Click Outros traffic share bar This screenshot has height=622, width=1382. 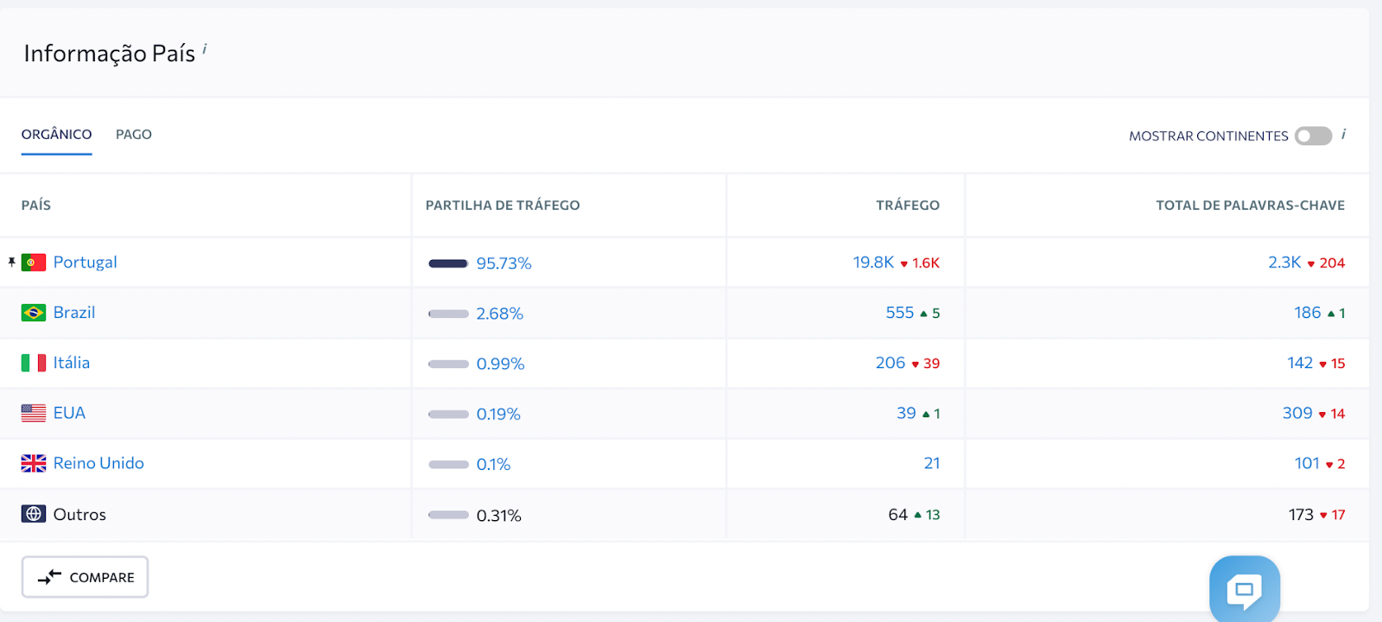[x=448, y=515]
